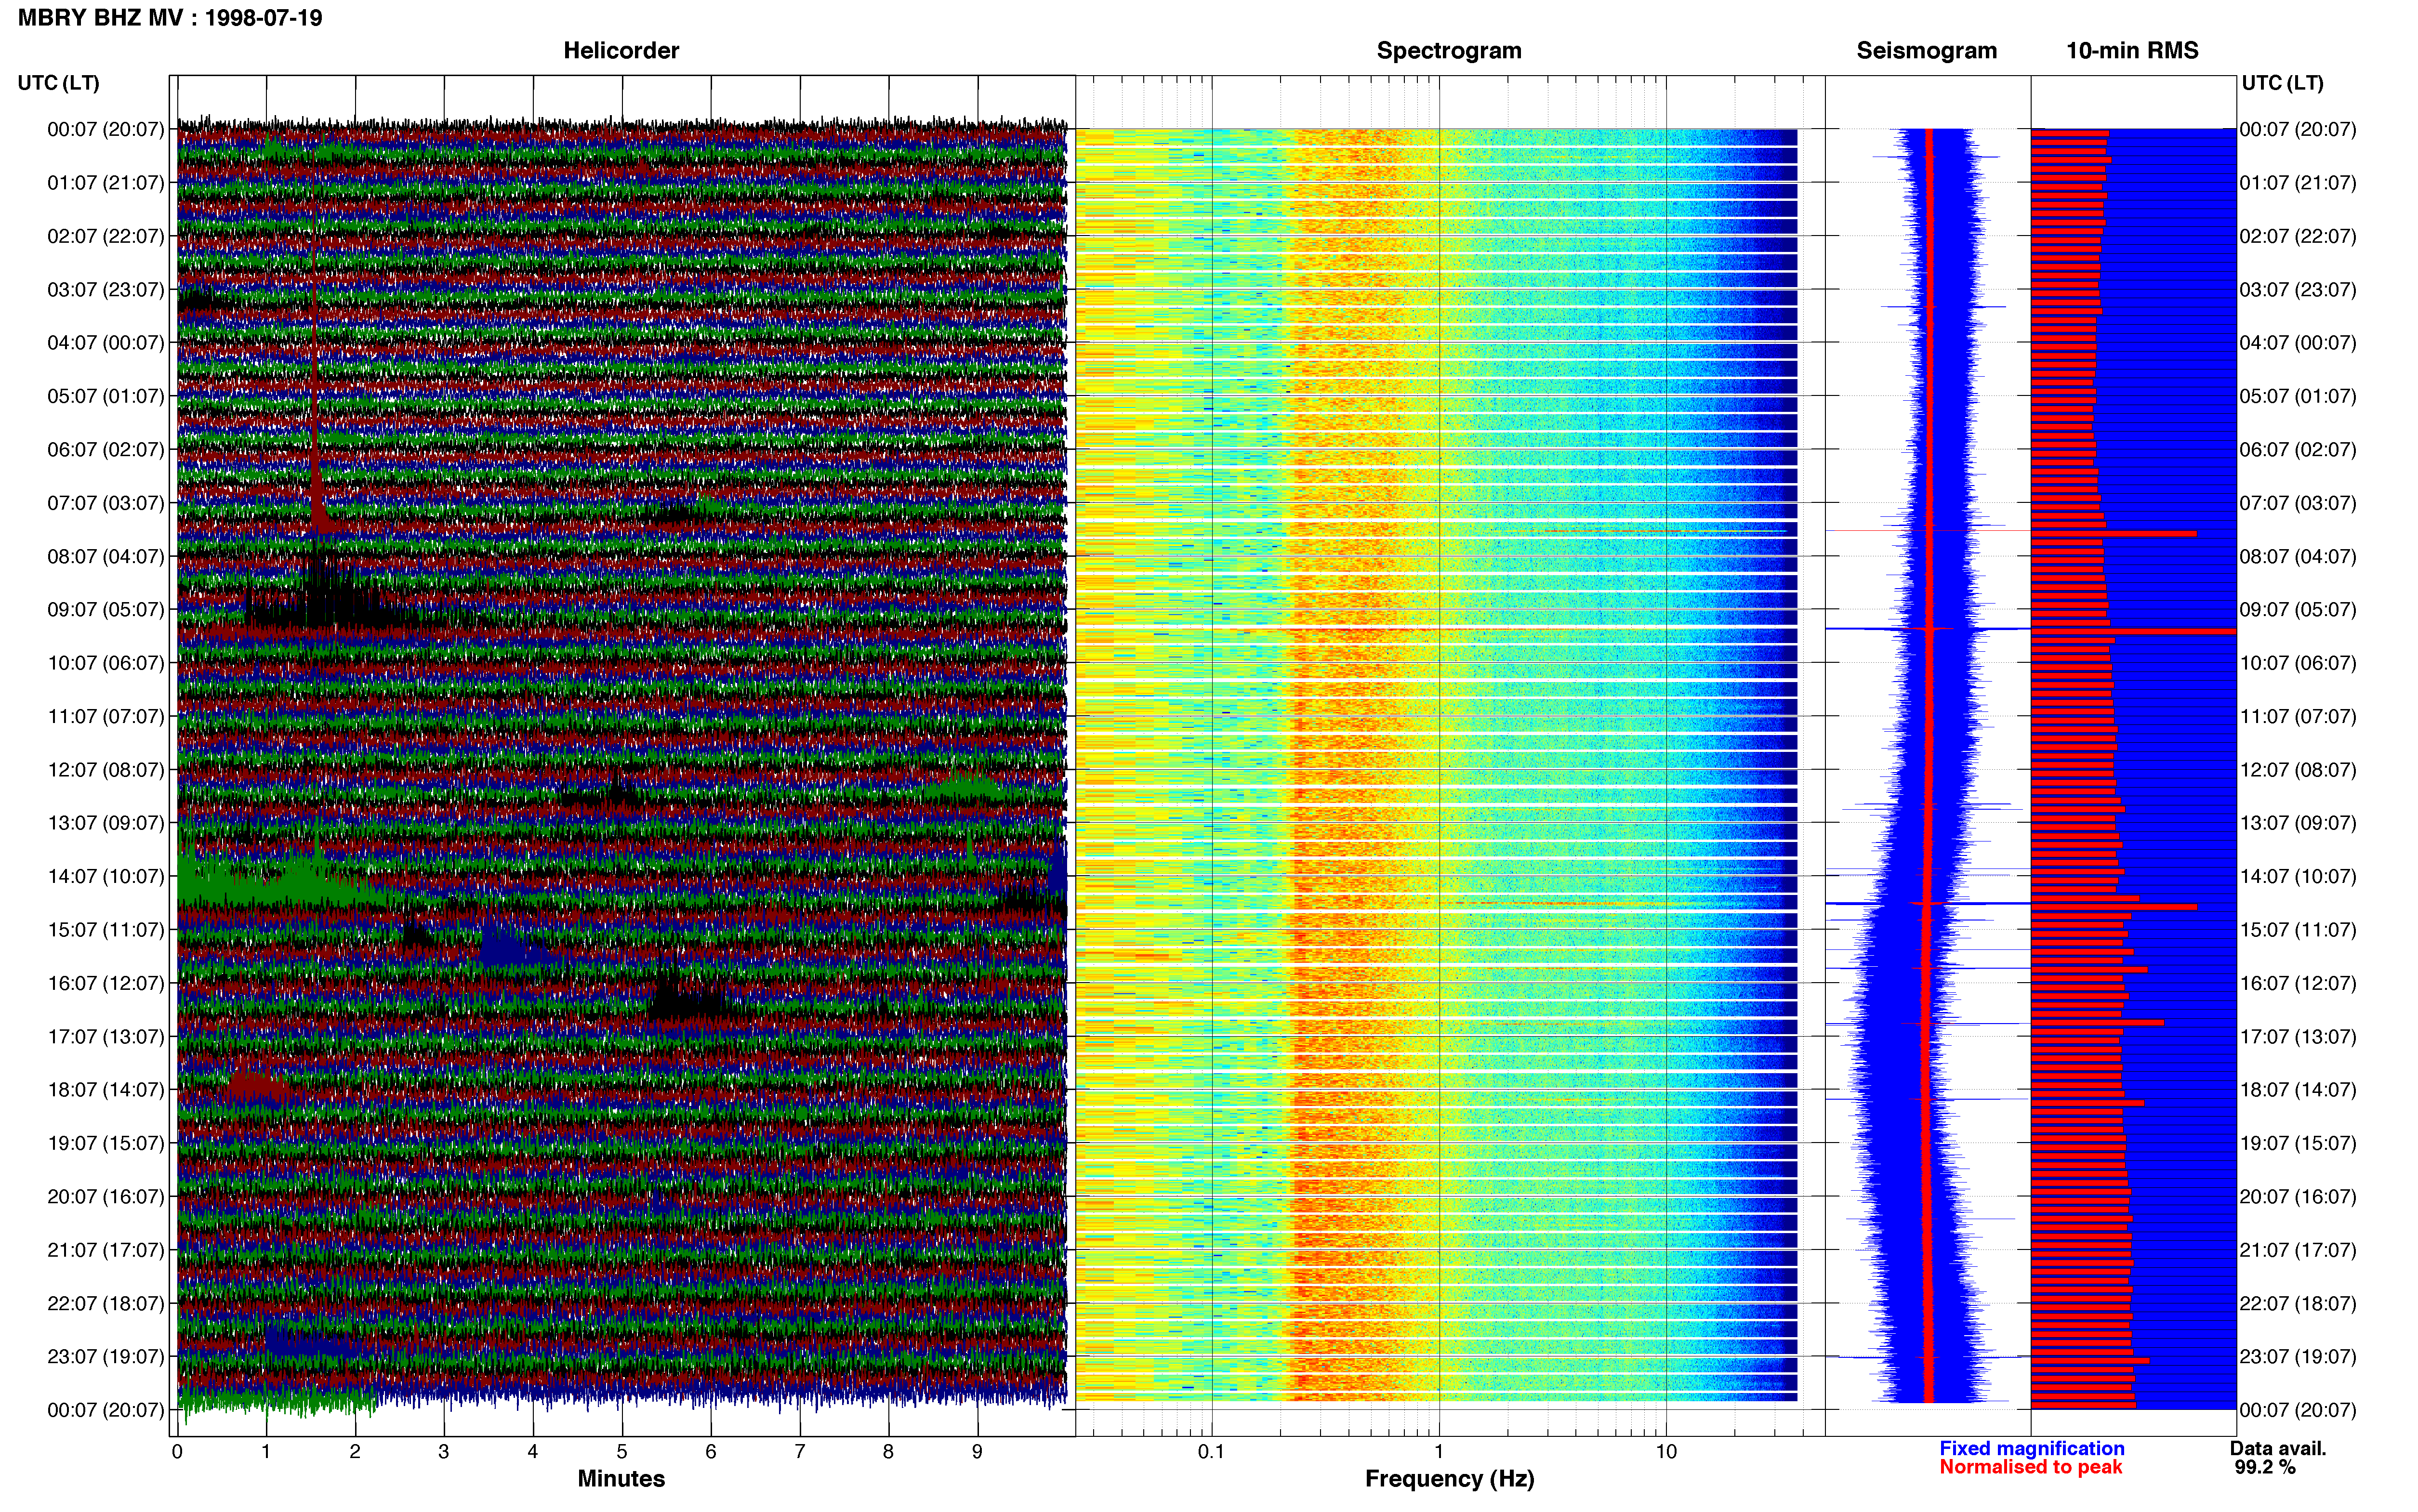This screenshot has width=2418, height=1512.
Task: Click the 'UTC (LT)' header beside the RMS panel
Action: (2282, 83)
